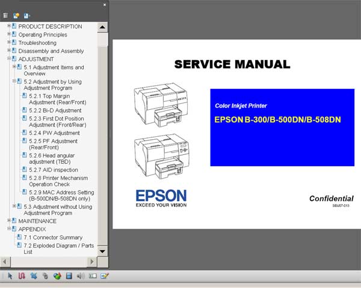Click bookmarks horizontal scroll left arrow
The height and width of the screenshot is (288, 361).
pyautogui.click(x=5, y=262)
